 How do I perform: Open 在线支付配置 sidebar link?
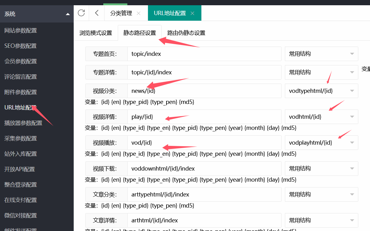[21, 200]
